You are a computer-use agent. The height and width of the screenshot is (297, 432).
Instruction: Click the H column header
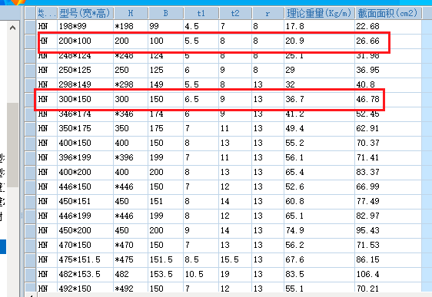tap(131, 13)
